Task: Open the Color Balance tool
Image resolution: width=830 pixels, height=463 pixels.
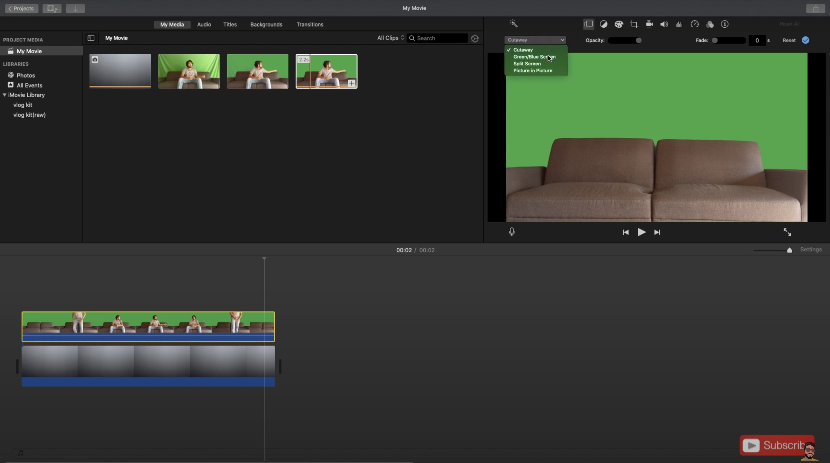Action: [x=603, y=24]
